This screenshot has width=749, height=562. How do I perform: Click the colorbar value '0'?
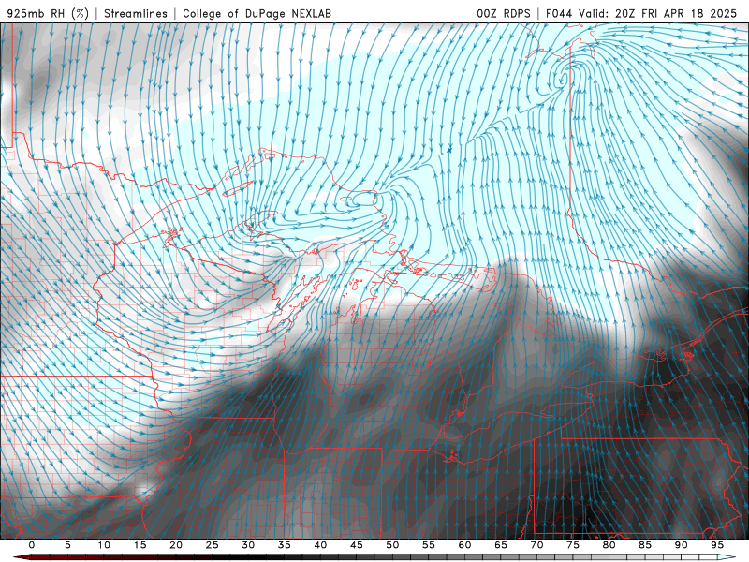(x=32, y=545)
